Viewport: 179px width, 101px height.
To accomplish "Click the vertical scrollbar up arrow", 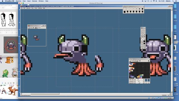I will tap(171, 10).
